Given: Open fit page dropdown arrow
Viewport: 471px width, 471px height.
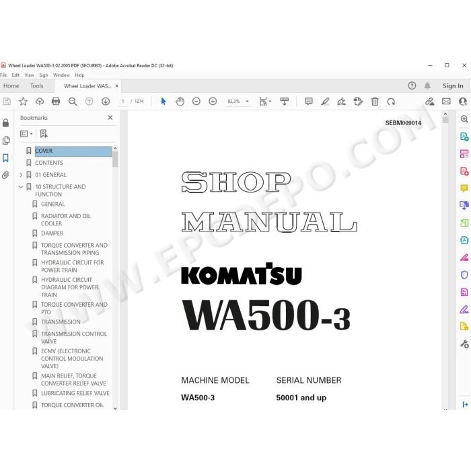Looking at the screenshot, I should 270,101.
